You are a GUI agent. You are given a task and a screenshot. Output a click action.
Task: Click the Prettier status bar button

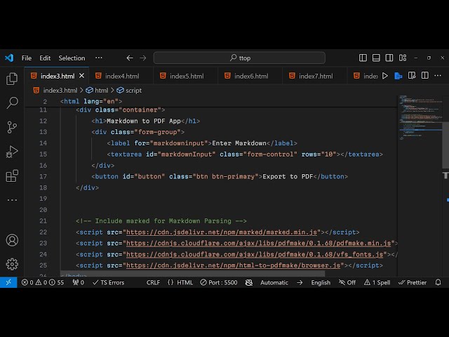(412, 282)
